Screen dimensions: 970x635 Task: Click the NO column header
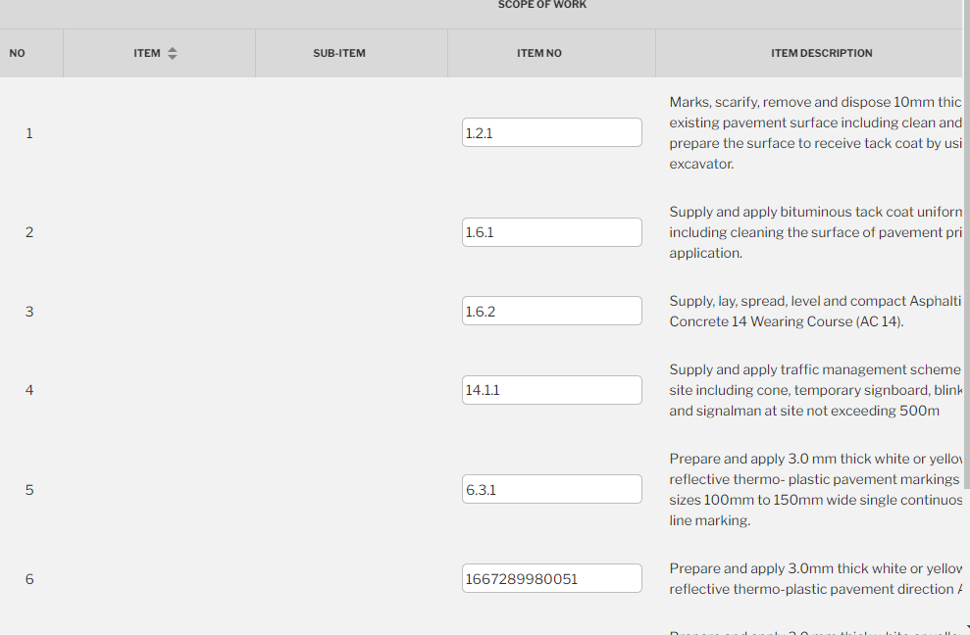(x=18, y=53)
